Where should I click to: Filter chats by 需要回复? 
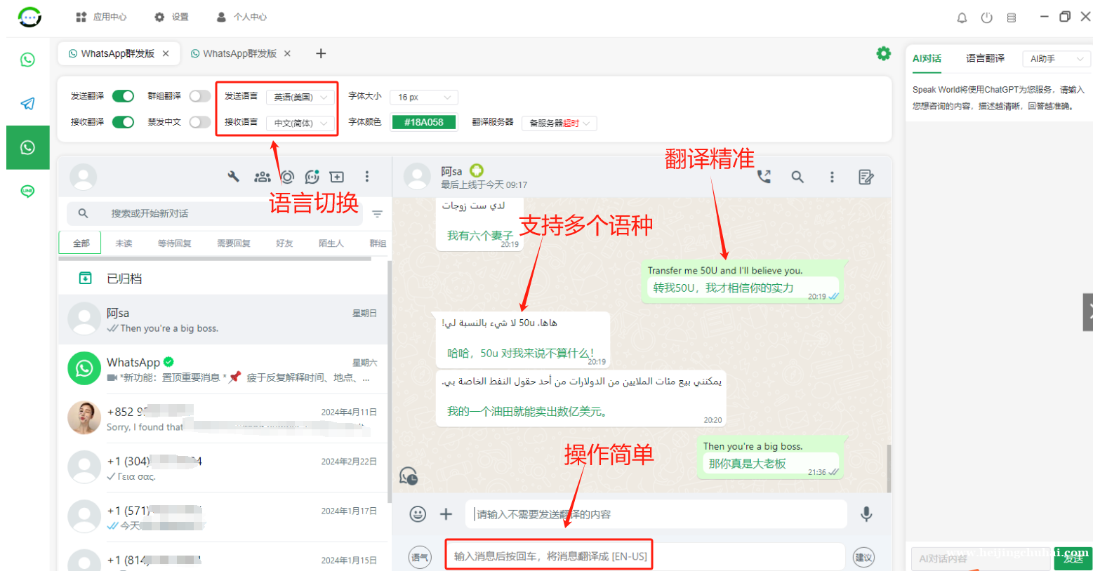[234, 243]
